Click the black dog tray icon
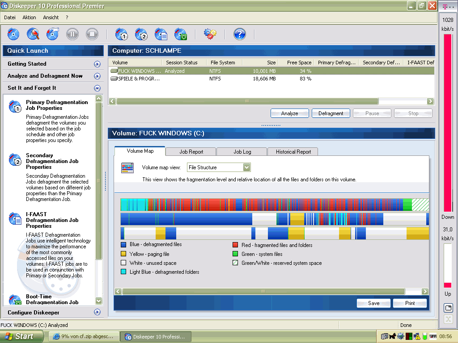This screenshot has width=458, height=343. point(393,337)
